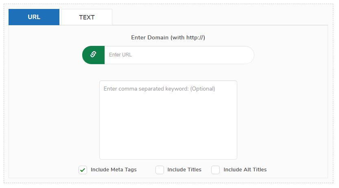The width and height of the screenshot is (339, 188).
Task: Enable the Include Titles checkbox
Action: [x=160, y=170]
